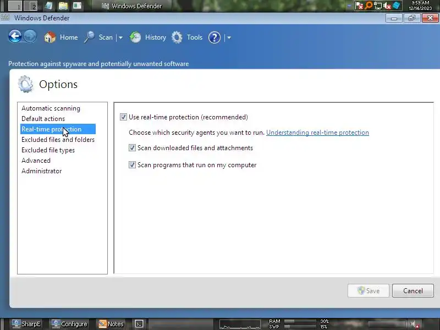Switch to virtual desktop 1

(x=15, y=5)
